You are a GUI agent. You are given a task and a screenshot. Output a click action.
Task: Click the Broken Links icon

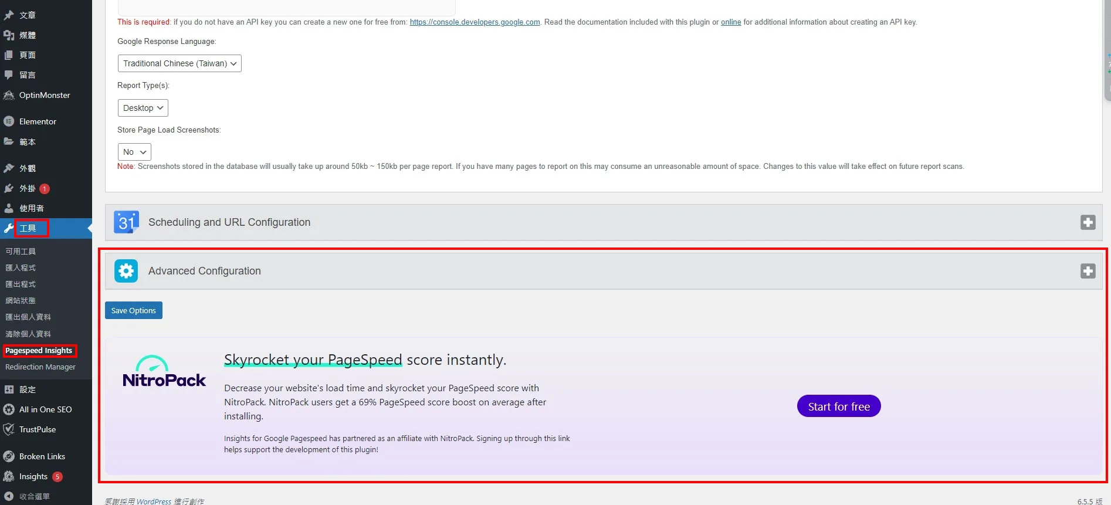(x=9, y=456)
